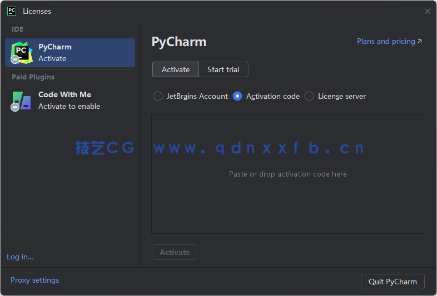
Task: Switch to the Start trial tab
Action: [x=224, y=69]
